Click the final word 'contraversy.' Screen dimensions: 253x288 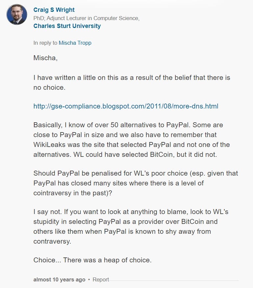coord(52,241)
